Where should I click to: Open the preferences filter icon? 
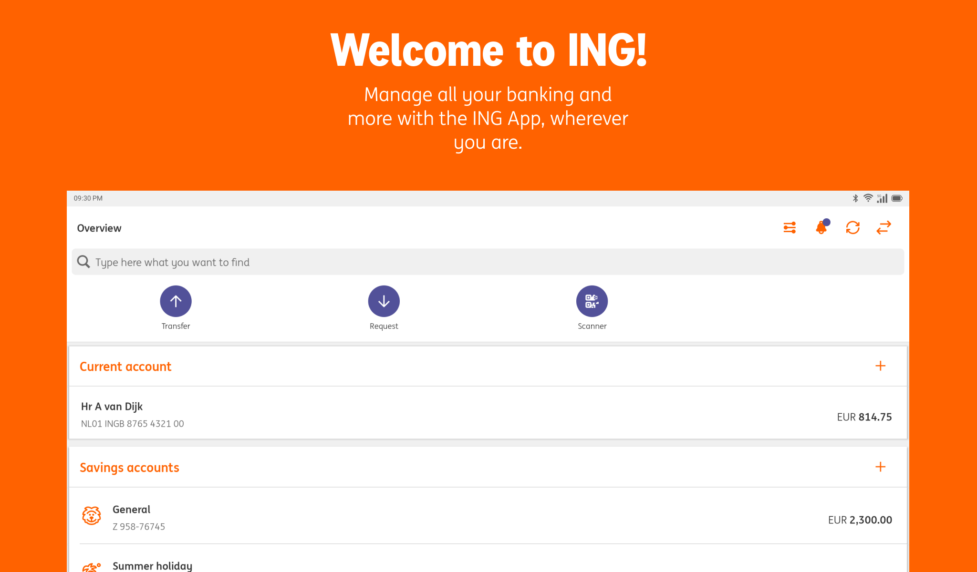pyautogui.click(x=789, y=228)
